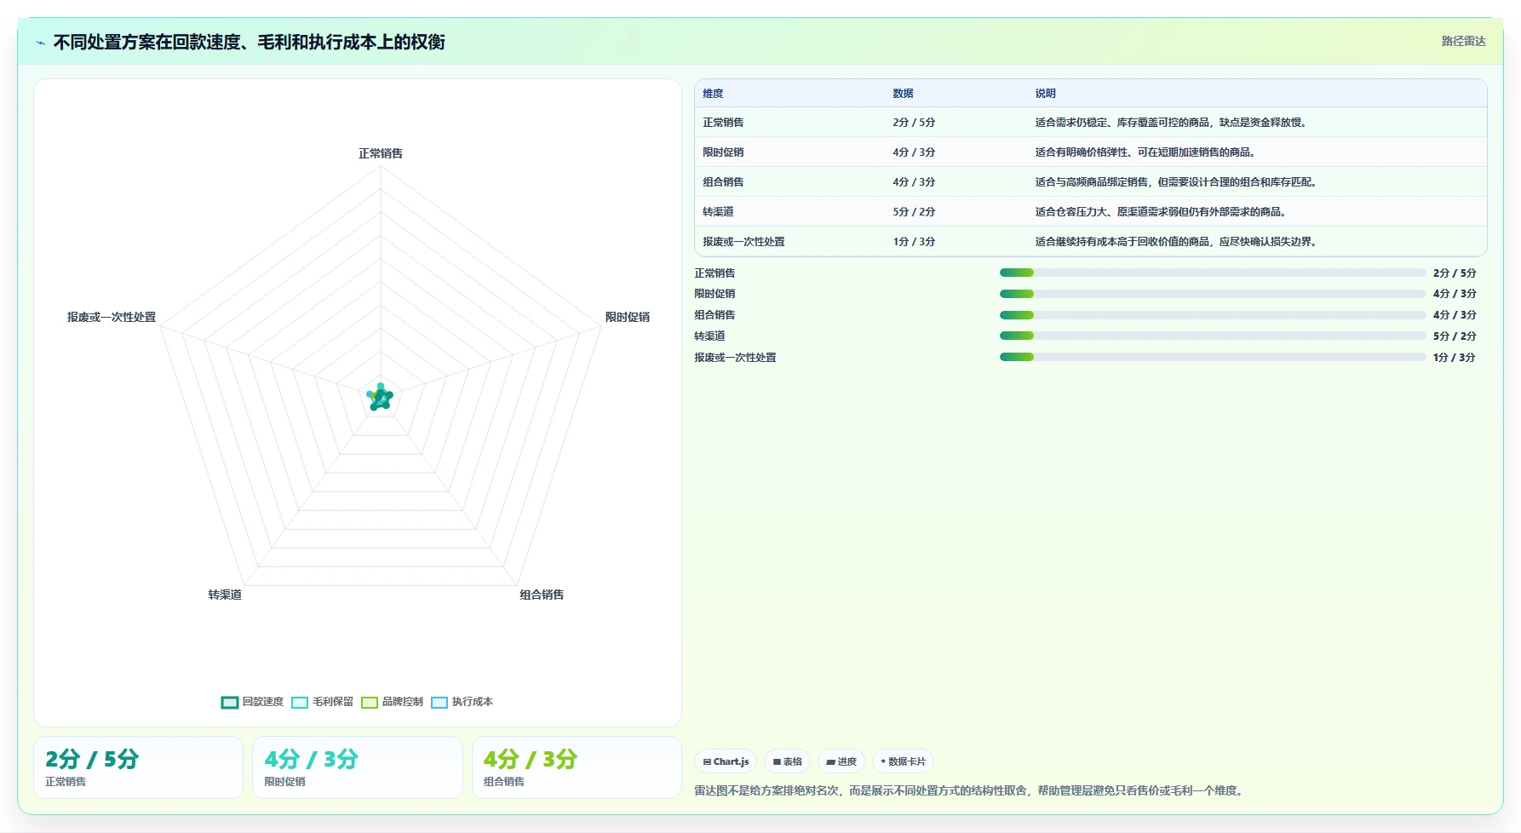Toggle the 品牌控制 legend series
1521x833 pixels.
click(392, 702)
